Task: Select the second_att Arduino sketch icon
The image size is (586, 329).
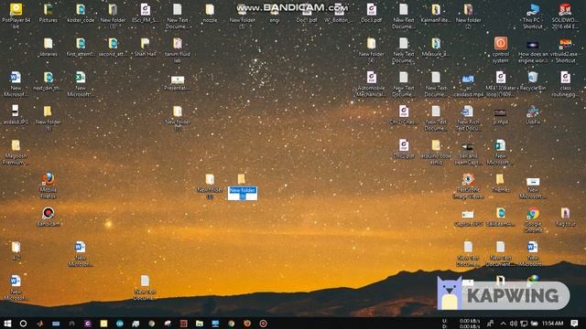Action: pyautogui.click(x=113, y=48)
